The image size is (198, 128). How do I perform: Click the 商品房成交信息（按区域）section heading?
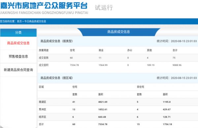56,78
